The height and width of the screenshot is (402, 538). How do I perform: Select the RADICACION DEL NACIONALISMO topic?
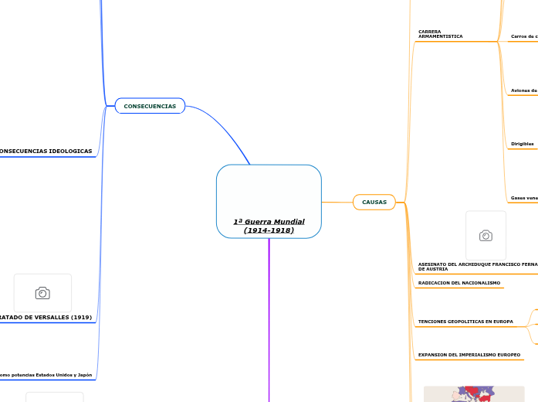[458, 283]
